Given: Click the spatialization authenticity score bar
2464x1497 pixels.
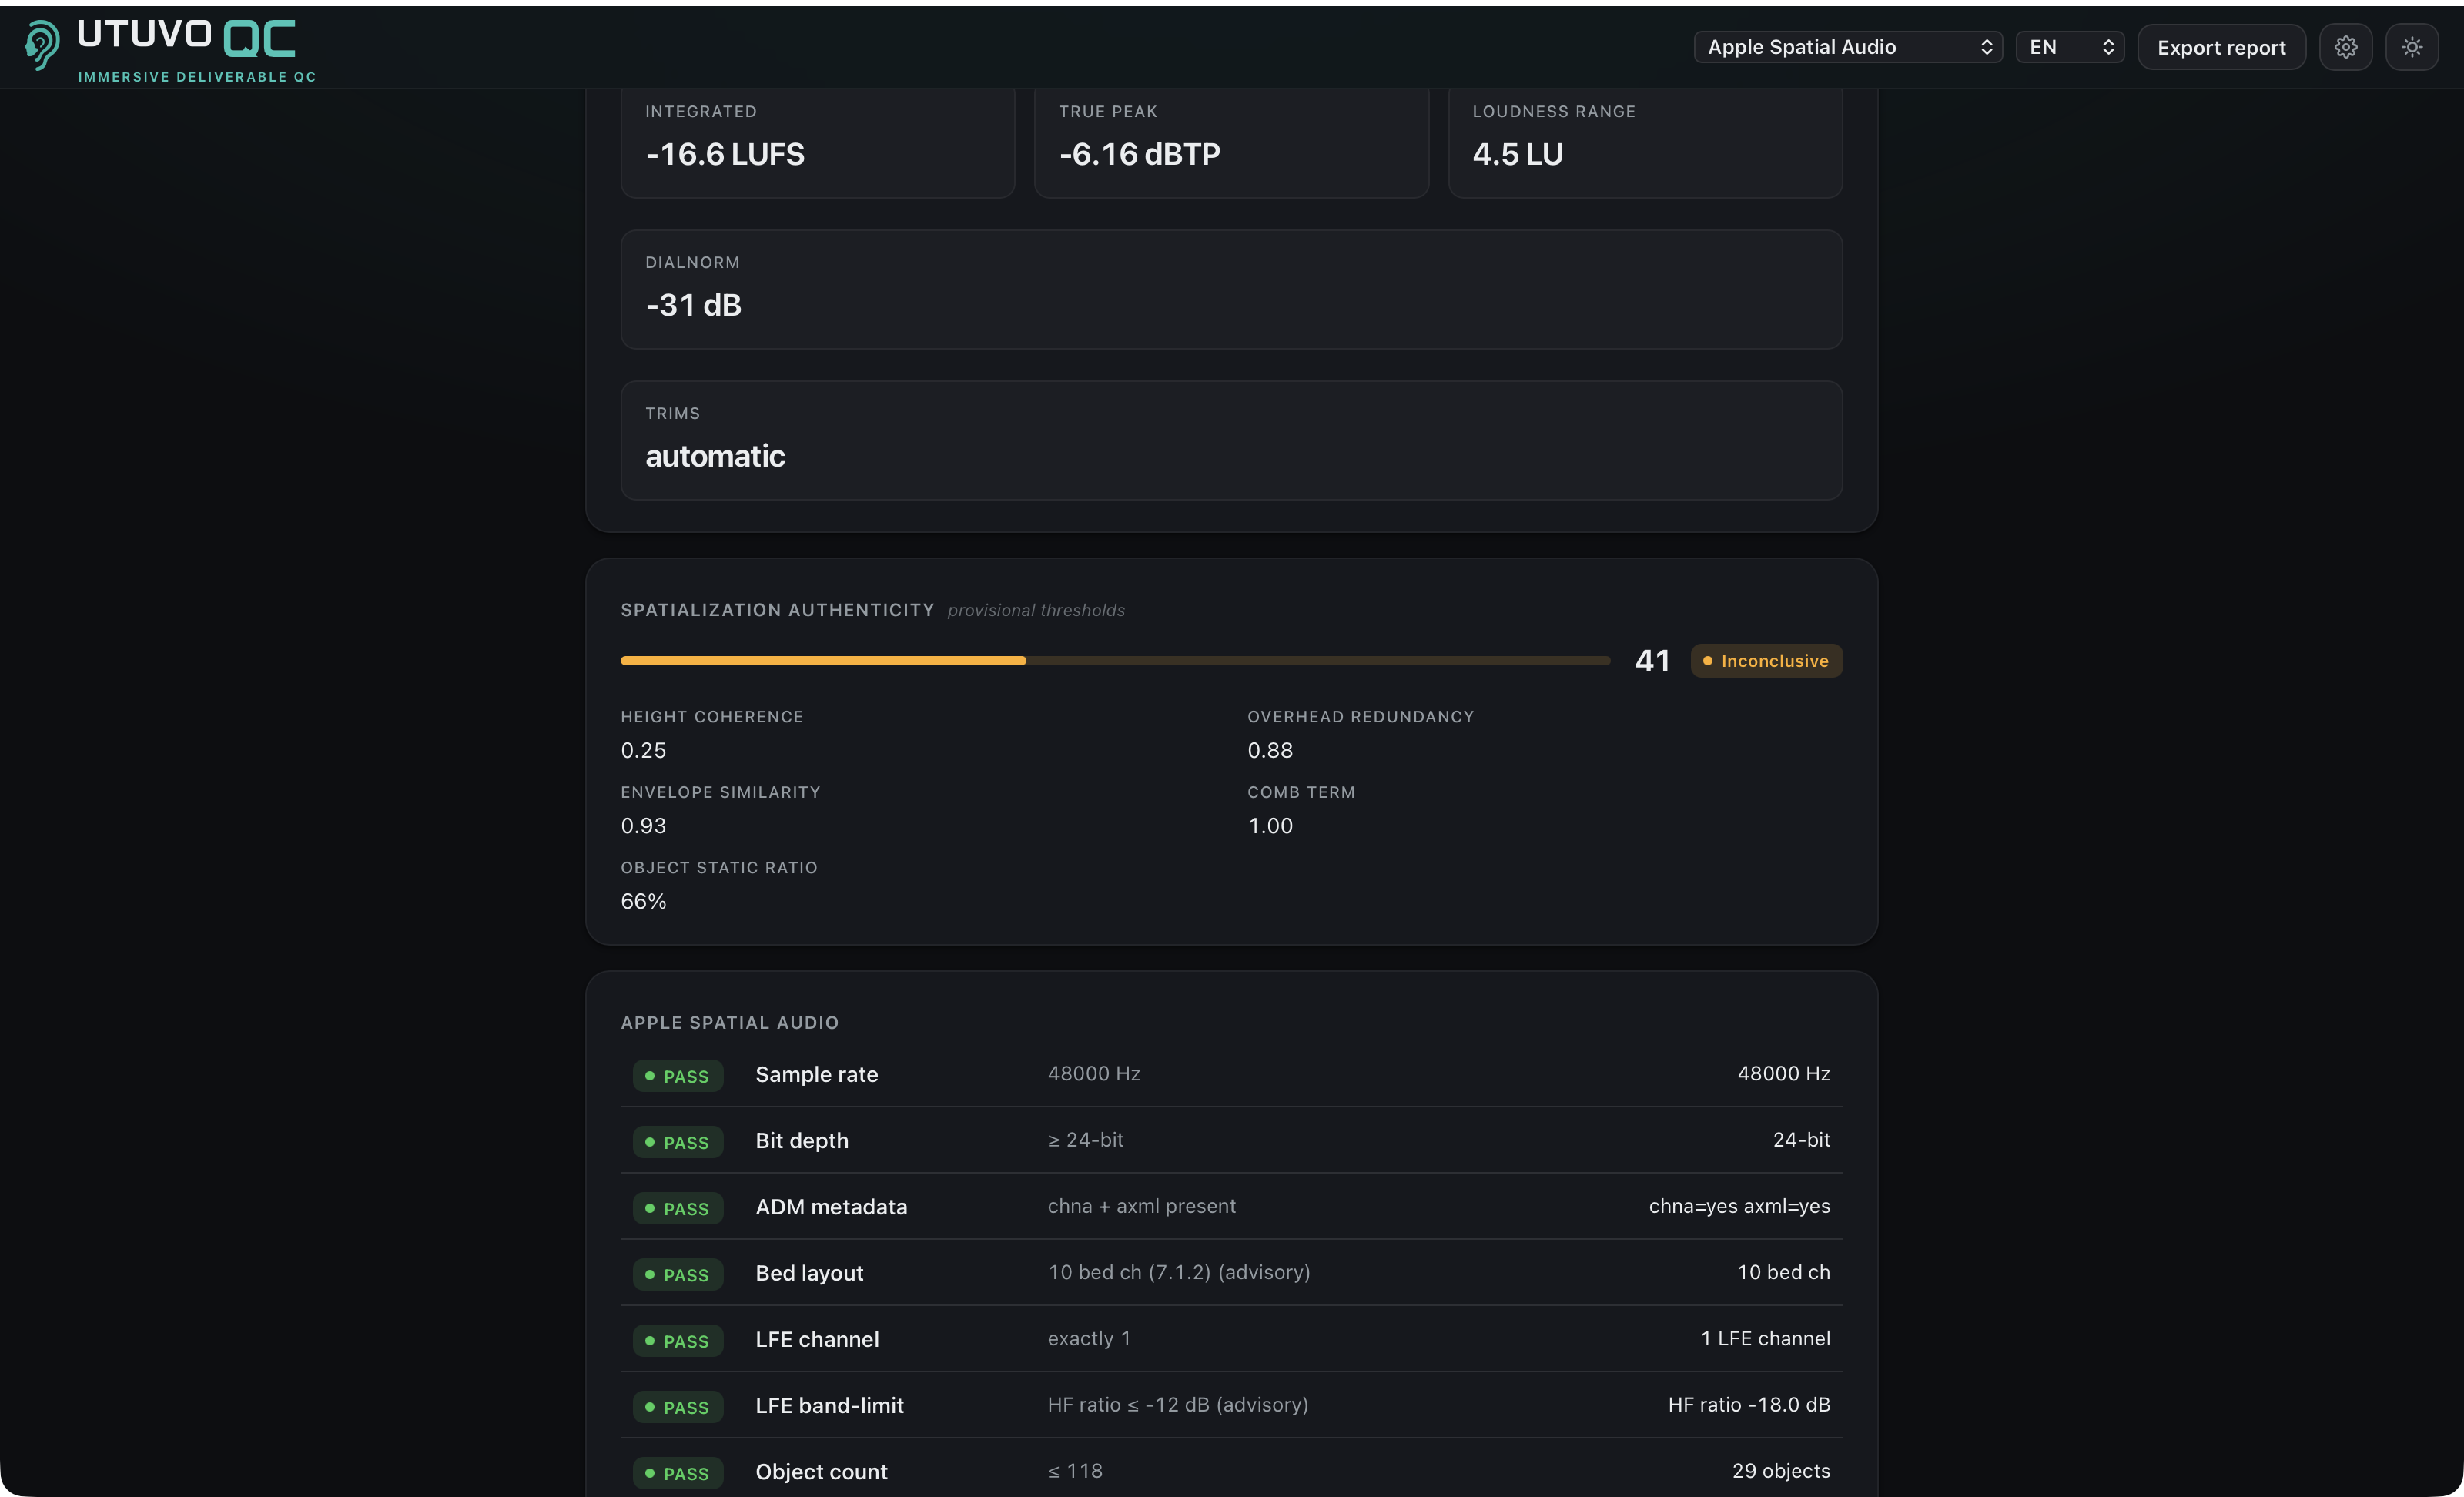Looking at the screenshot, I should (1115, 661).
